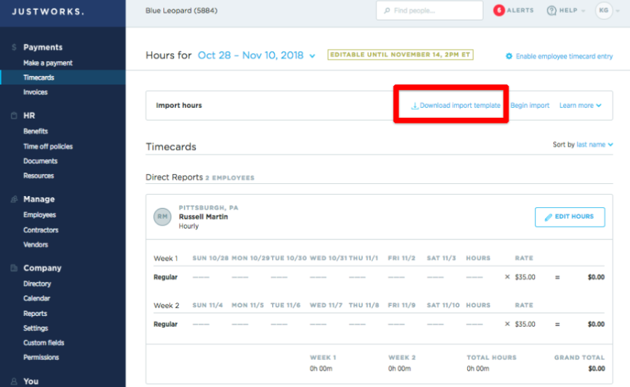The height and width of the screenshot is (387, 630).
Task: Click the red Alerts badge icon
Action: pos(499,11)
